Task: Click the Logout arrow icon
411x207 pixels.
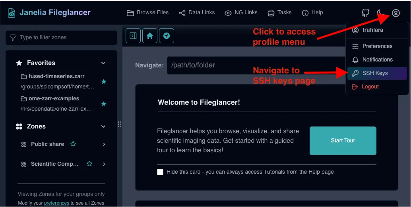Action: (x=355, y=87)
